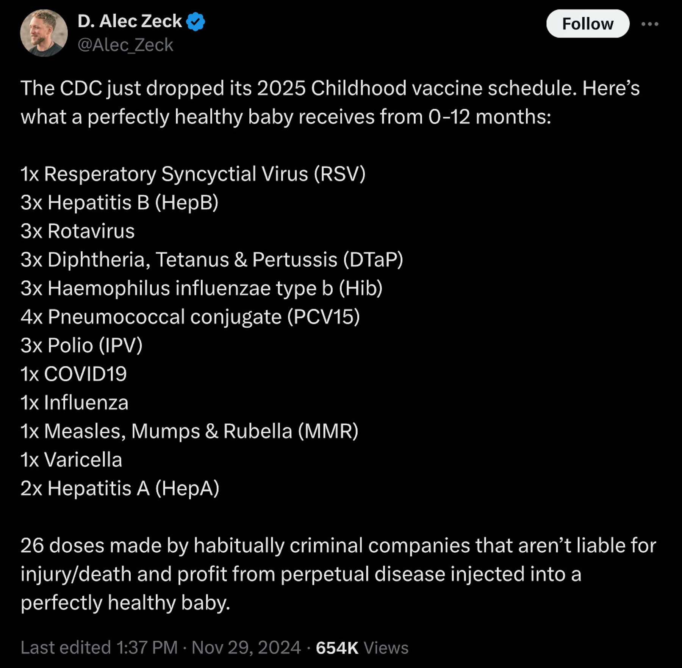Viewport: 682px width, 668px height.
Task: Click the Nov 29, 2024 date
Action: pyautogui.click(x=246, y=648)
